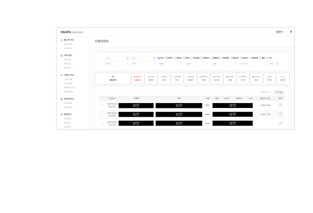
Task: Click the 전체 66970 summary card
Action: pyautogui.click(x=113, y=78)
